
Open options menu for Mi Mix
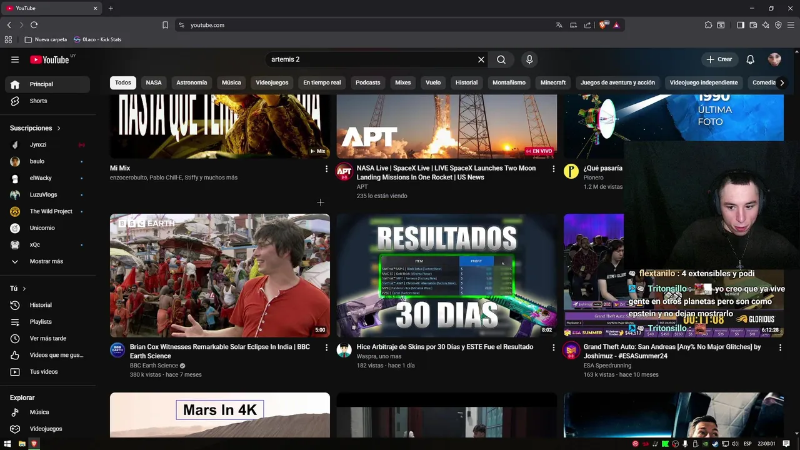click(326, 169)
